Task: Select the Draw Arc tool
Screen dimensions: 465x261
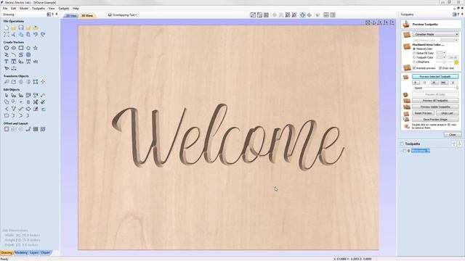Action: pyautogui.click(x=14, y=55)
